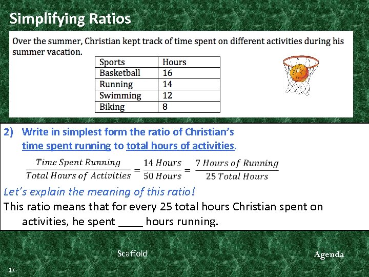Click the '50 Hours' denominator

coord(162,176)
